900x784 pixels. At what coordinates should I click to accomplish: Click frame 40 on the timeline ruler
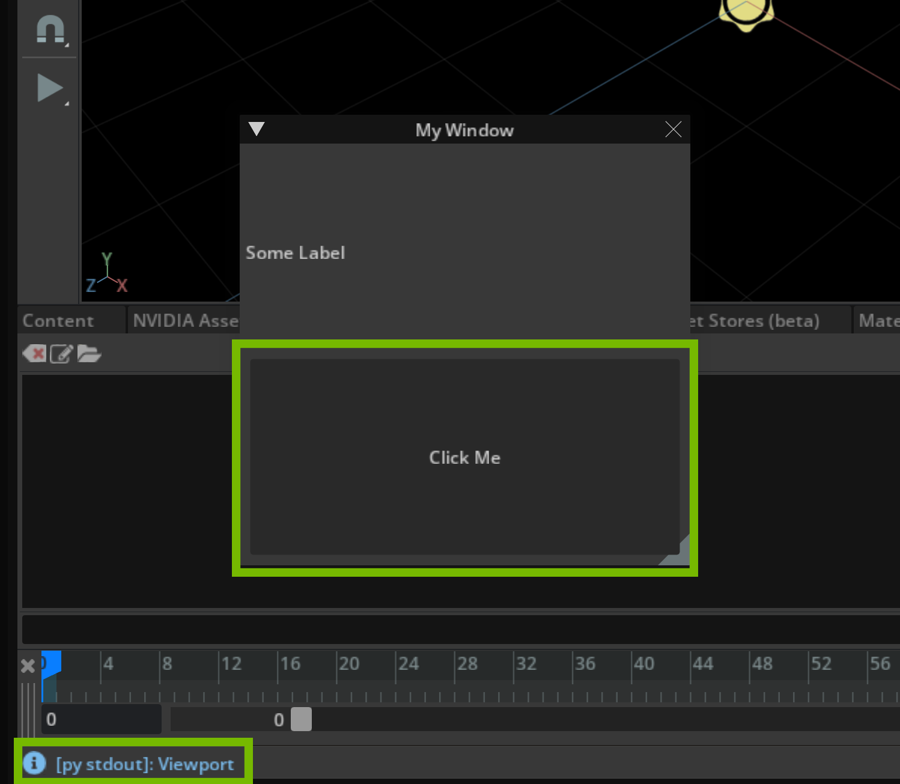644,664
